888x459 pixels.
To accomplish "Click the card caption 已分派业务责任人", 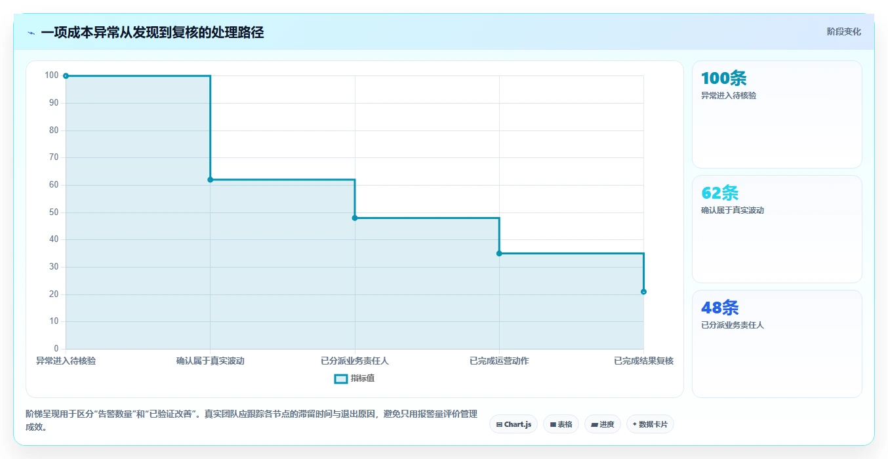I will (733, 325).
